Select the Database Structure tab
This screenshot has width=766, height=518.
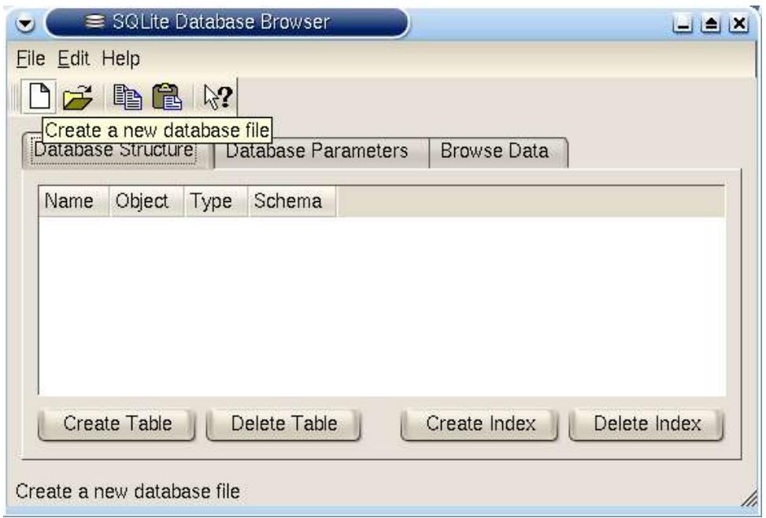[117, 151]
